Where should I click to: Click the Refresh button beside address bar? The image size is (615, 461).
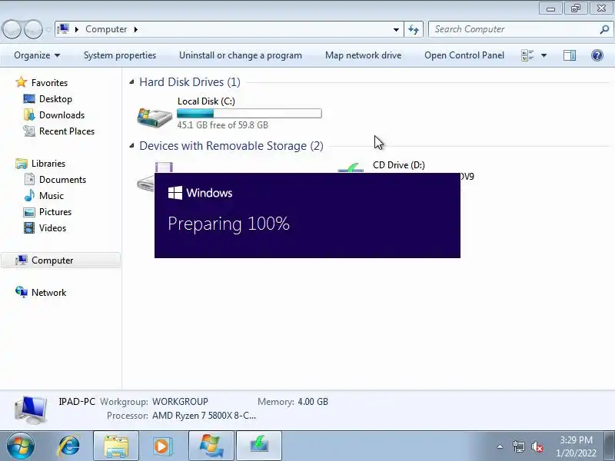coord(414,29)
